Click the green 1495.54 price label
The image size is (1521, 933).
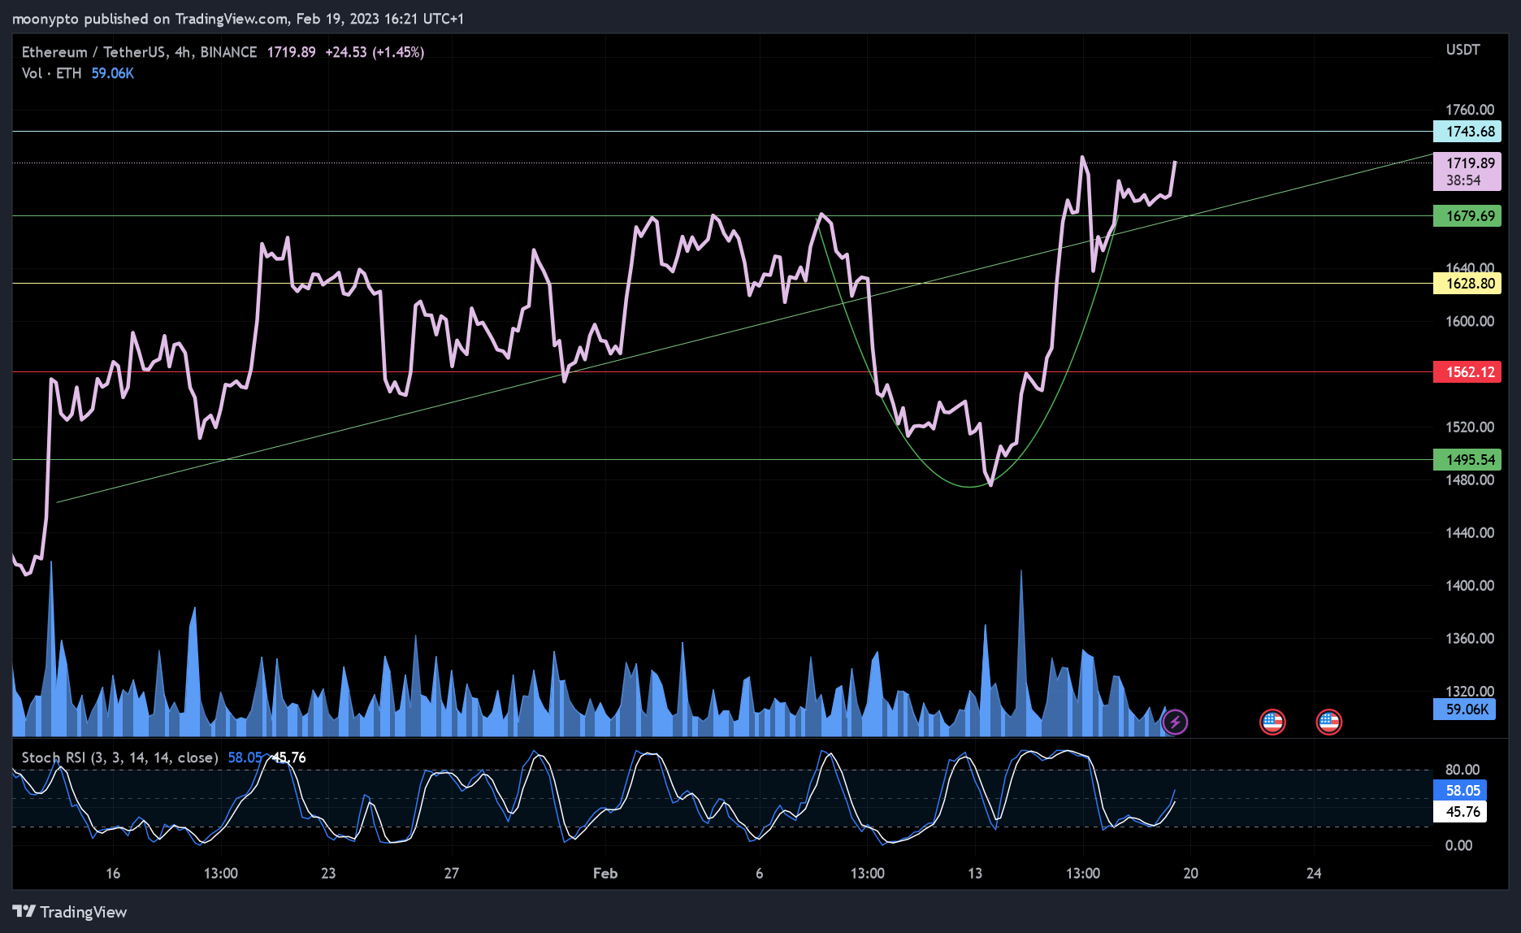[1467, 460]
